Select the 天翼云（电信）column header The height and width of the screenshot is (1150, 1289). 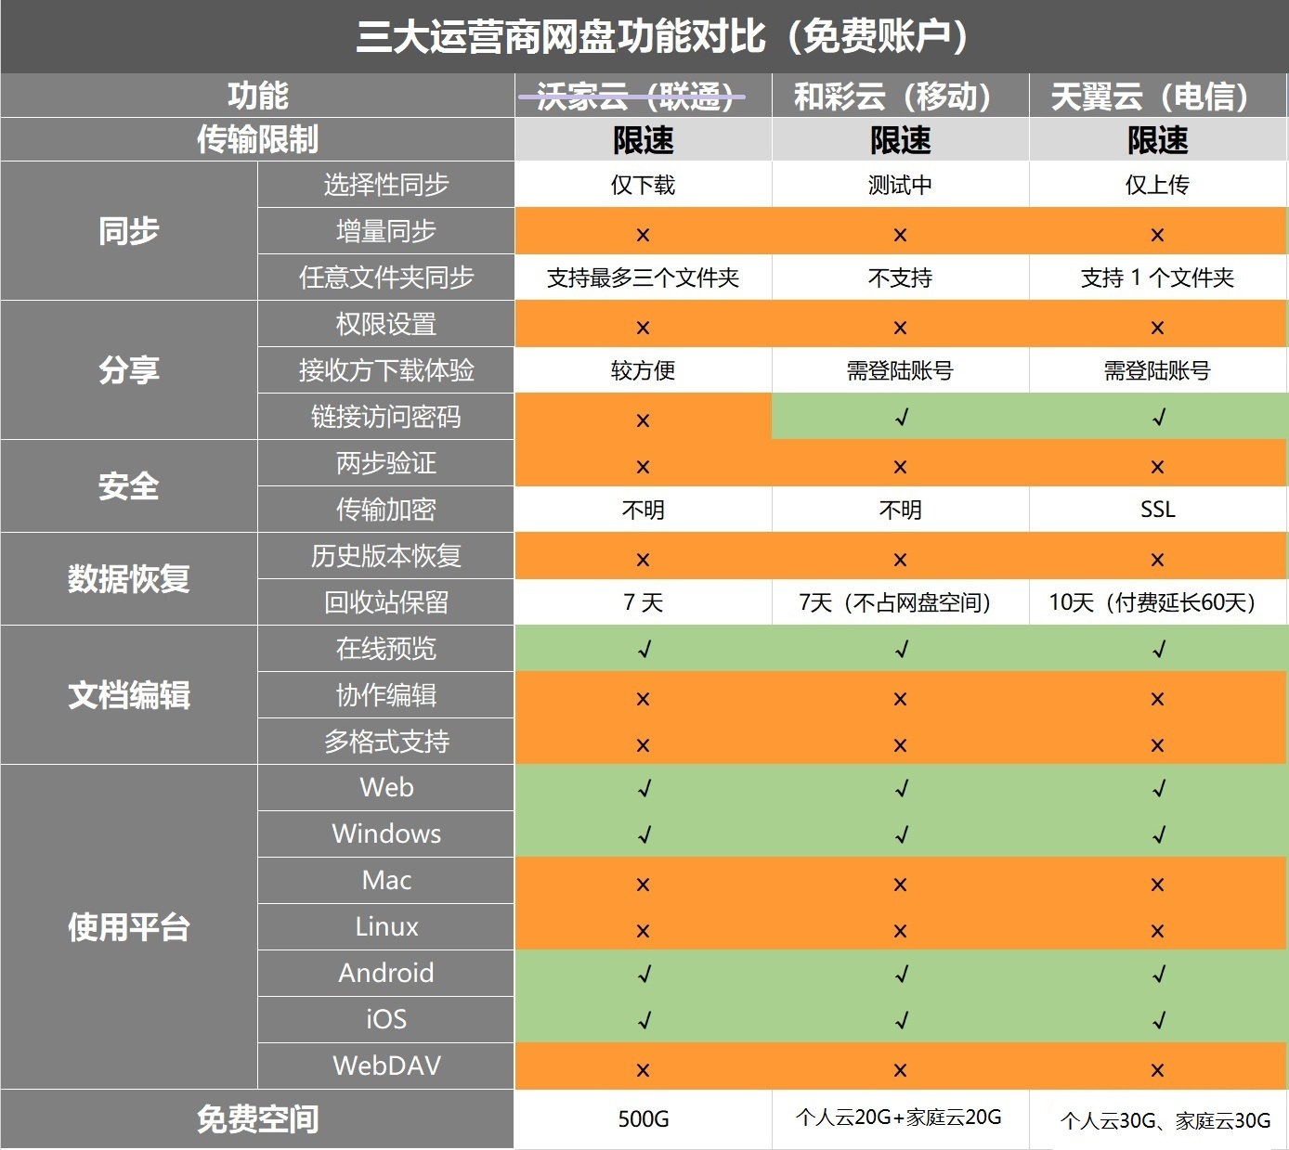coord(1157,96)
